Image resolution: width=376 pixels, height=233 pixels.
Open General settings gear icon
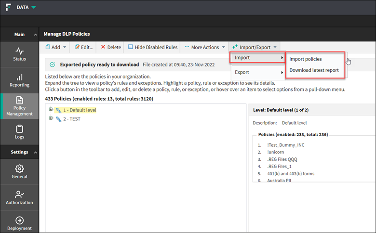point(19,168)
